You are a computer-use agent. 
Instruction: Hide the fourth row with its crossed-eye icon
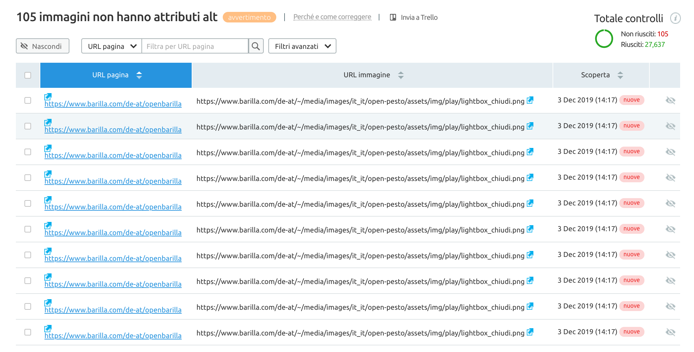coord(670,177)
